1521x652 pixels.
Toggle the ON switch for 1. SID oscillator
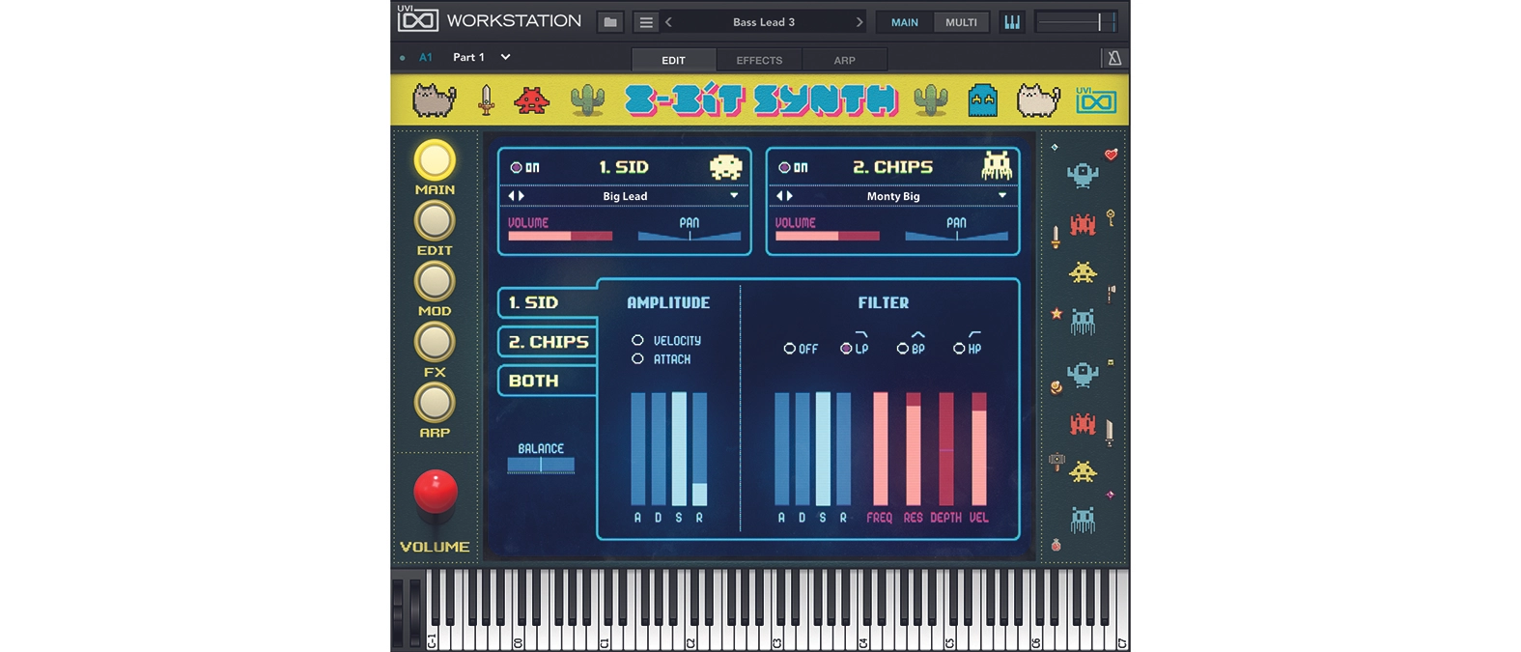click(x=517, y=168)
